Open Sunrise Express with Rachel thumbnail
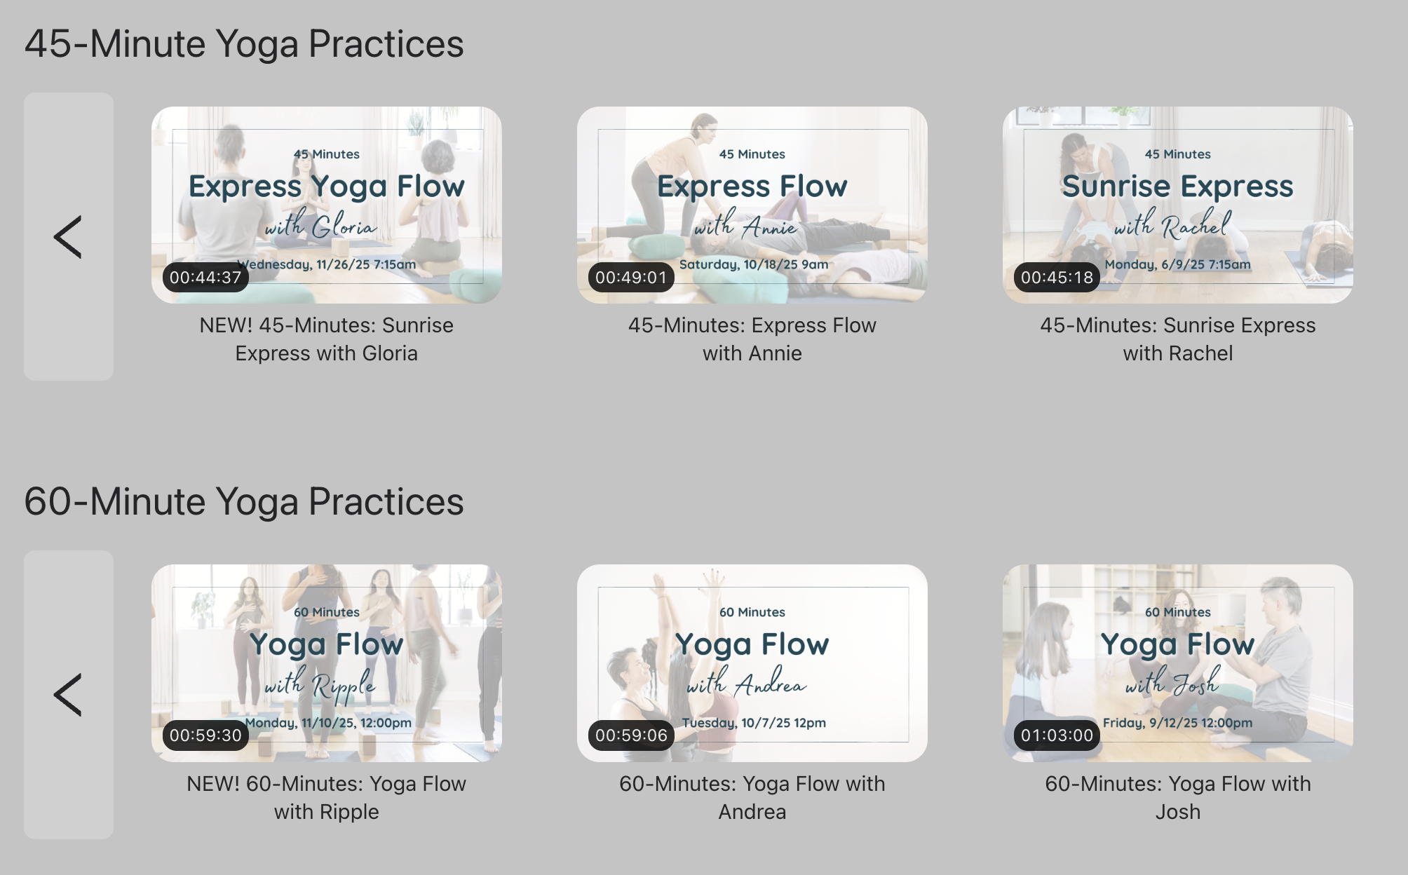Screen dimensions: 1408x875 (1178, 205)
